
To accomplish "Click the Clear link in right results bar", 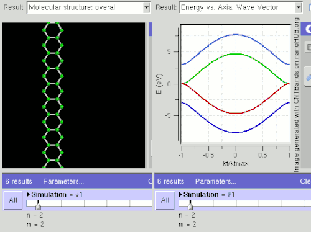I will point(305,181).
